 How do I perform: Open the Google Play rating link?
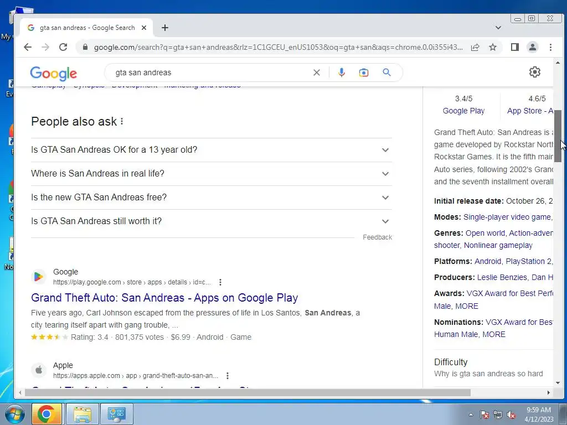pyautogui.click(x=463, y=111)
